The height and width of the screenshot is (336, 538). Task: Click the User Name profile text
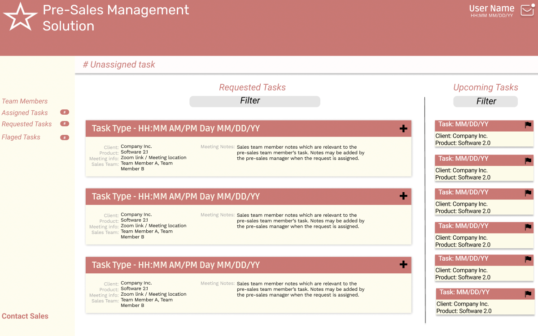pos(491,9)
